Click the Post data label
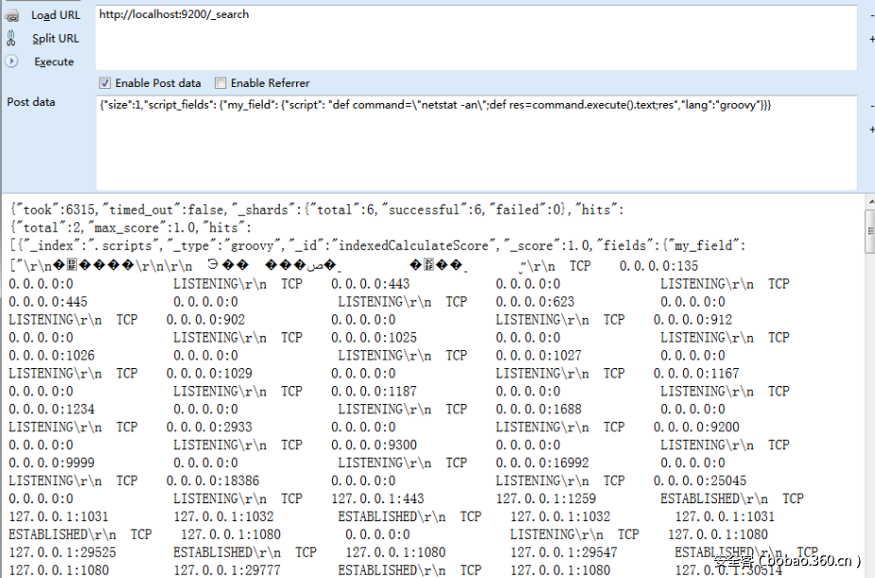The height and width of the screenshot is (578, 875). coord(31,102)
